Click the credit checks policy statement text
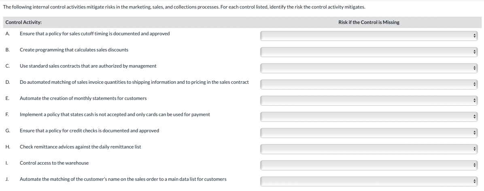Viewport: 484px width, 191px height. click(x=89, y=130)
